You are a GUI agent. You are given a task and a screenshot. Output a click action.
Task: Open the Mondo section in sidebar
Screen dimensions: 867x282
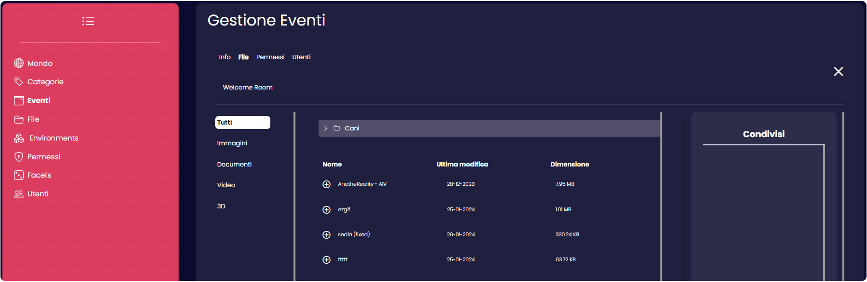[x=40, y=64]
